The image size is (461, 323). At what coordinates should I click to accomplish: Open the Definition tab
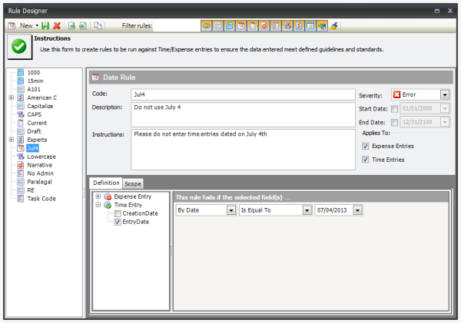point(106,183)
